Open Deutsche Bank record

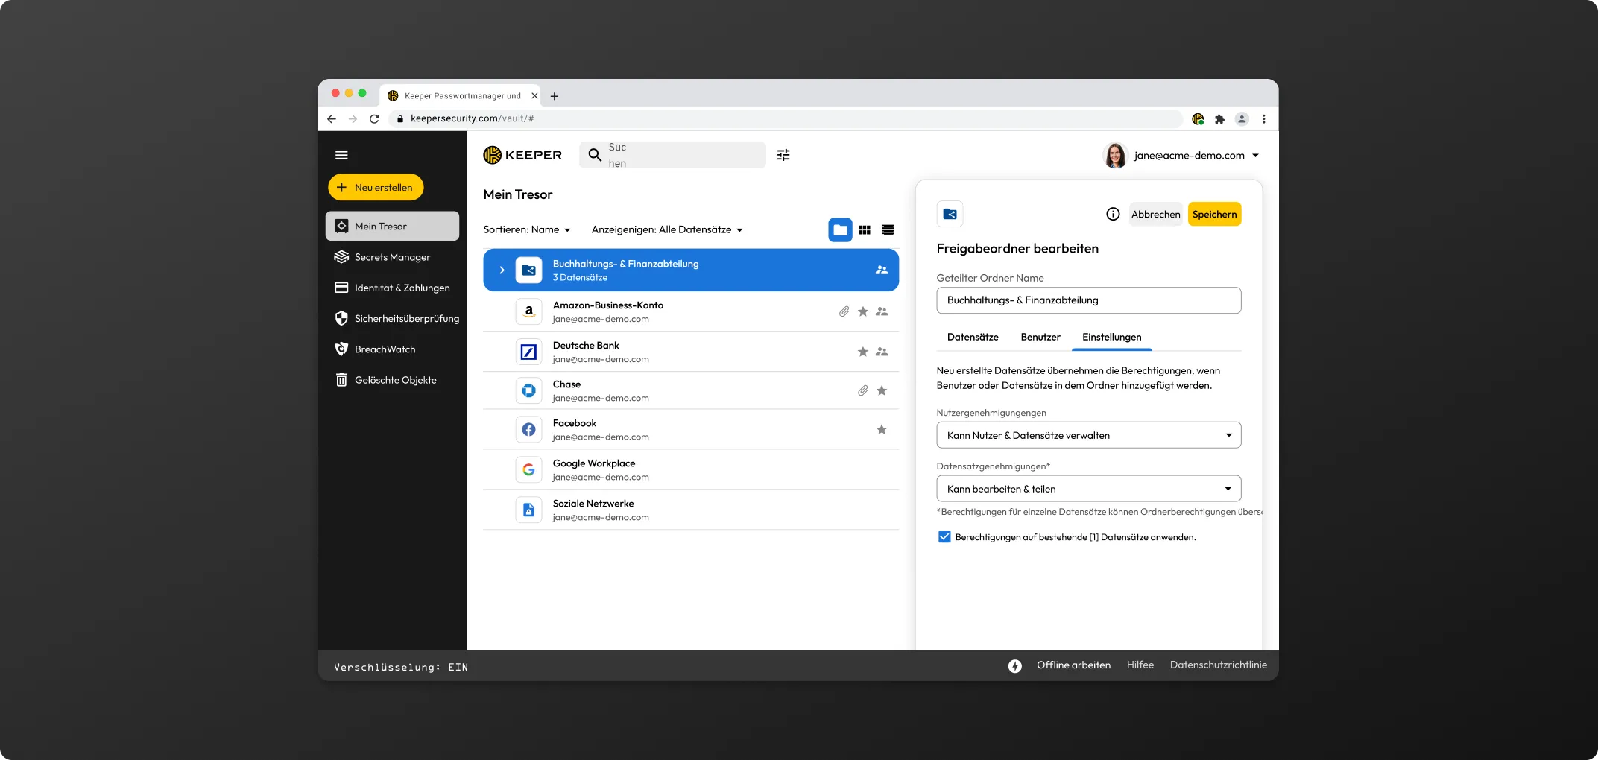tap(691, 352)
